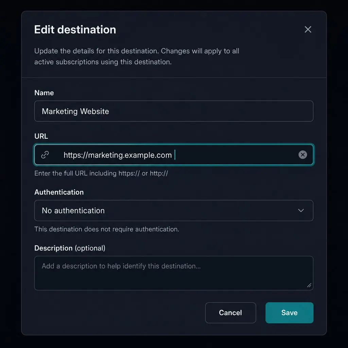Screen dimensions: 348x348
Task: Select the Authentication label
Action: pos(59,192)
